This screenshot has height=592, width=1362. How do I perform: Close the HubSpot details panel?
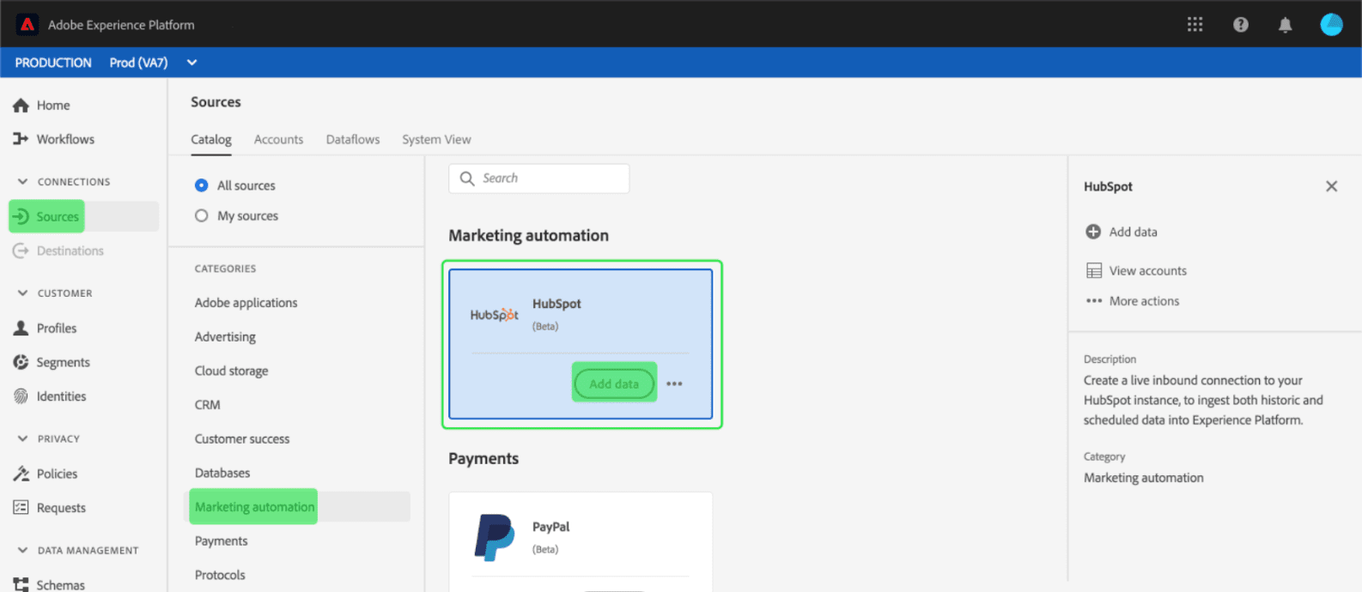pyautogui.click(x=1331, y=186)
